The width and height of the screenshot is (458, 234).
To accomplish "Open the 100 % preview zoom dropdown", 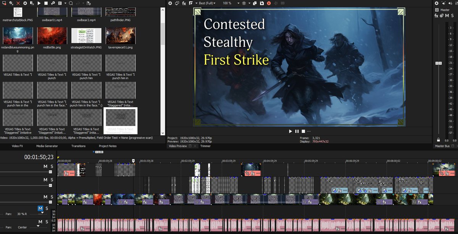I will click(x=231, y=3).
